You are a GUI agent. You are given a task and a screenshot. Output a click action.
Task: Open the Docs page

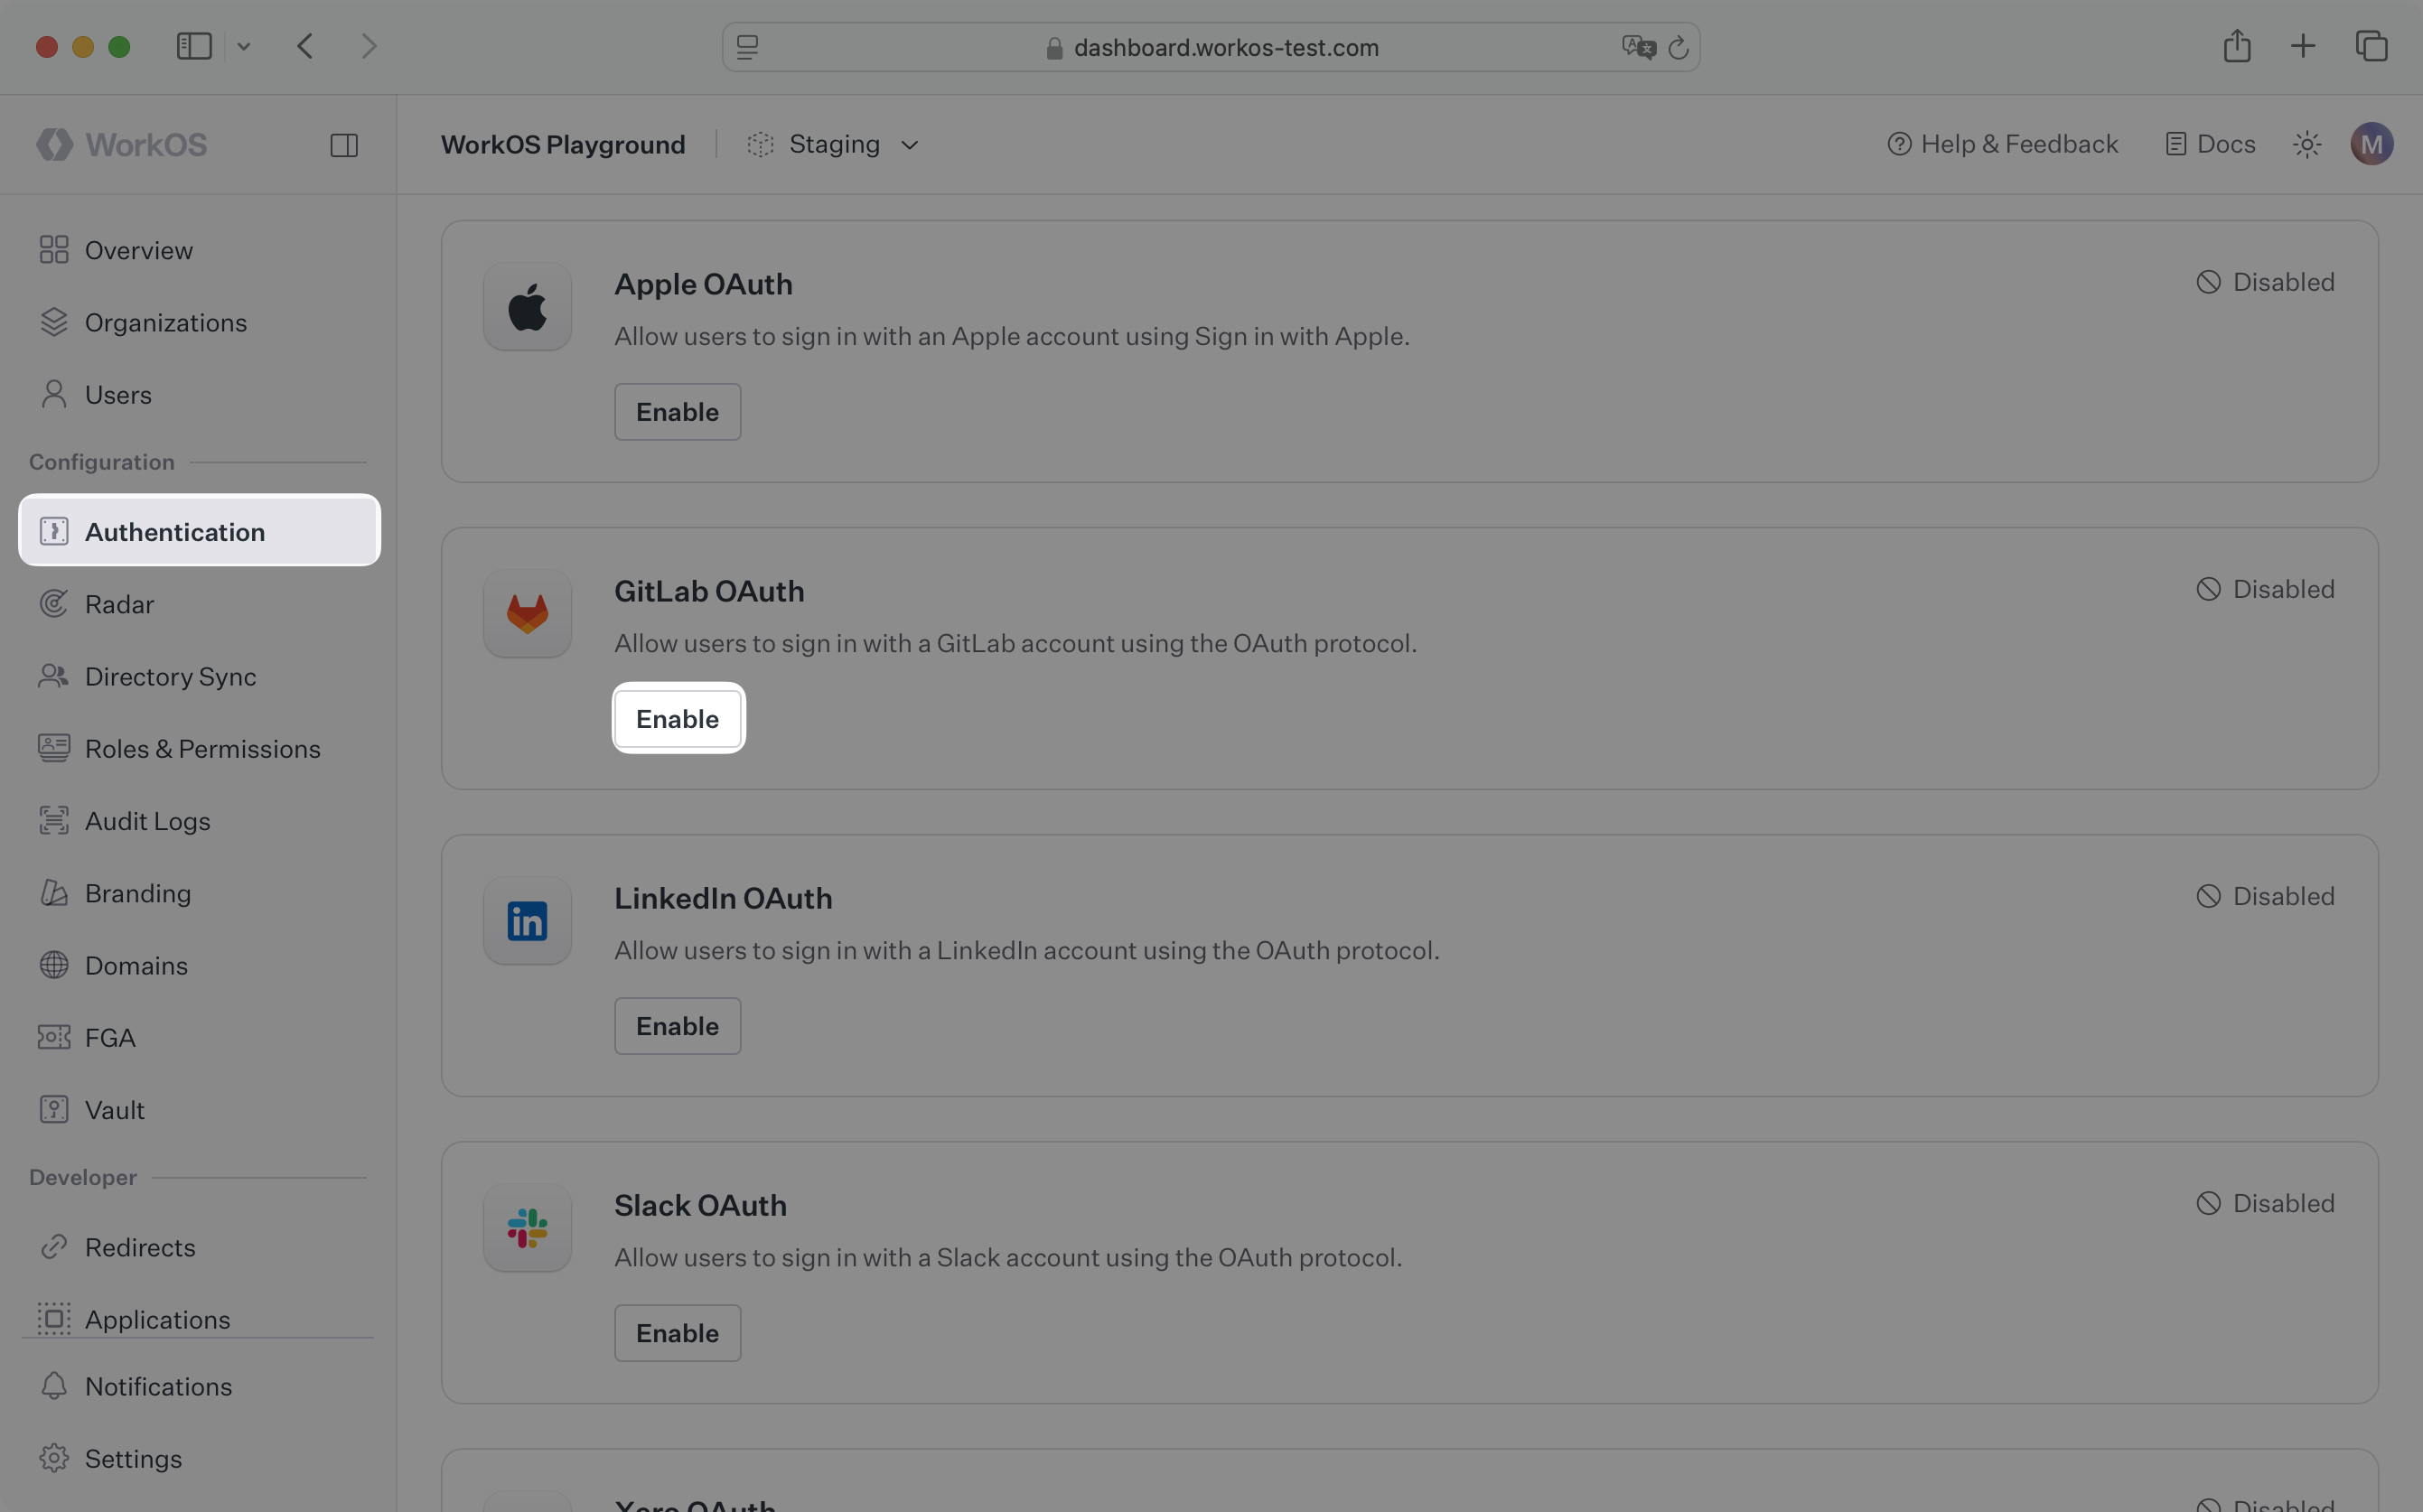[2209, 144]
